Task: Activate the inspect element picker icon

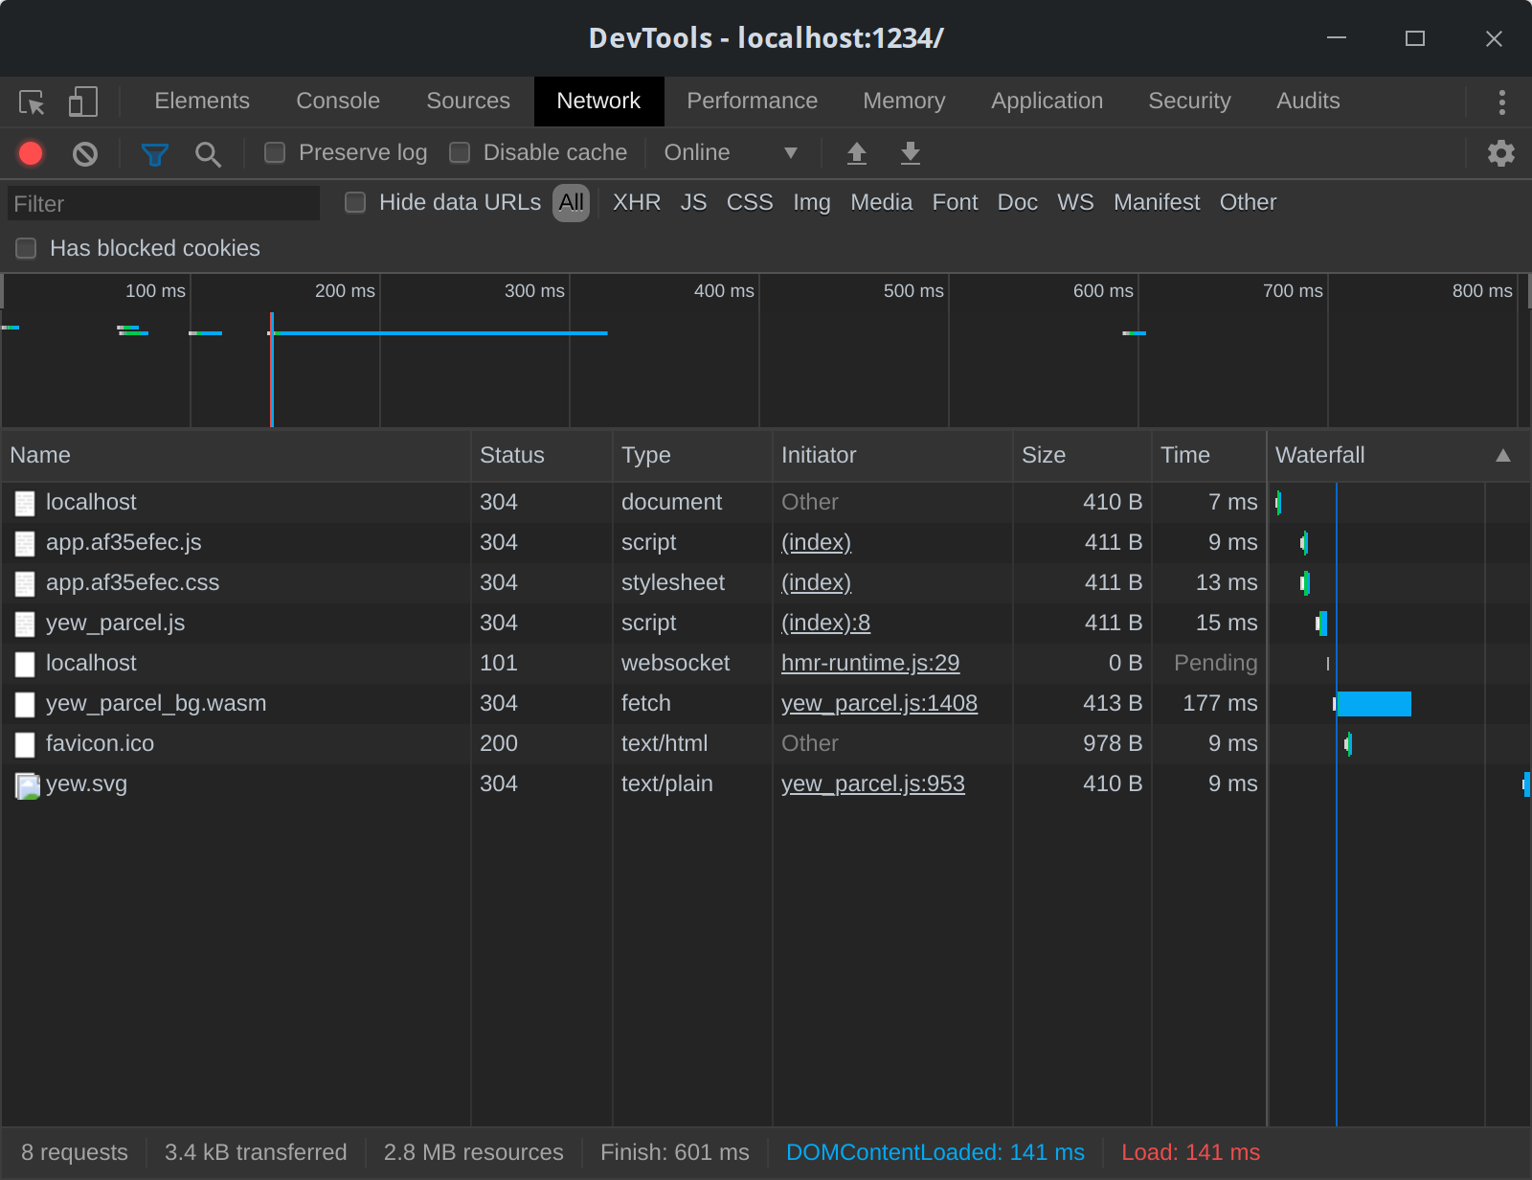Action: coord(32,102)
